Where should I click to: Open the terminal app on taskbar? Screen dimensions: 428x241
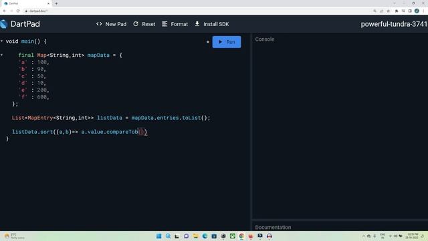pos(260,236)
